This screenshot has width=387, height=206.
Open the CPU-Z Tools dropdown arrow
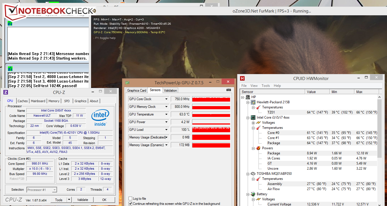click(x=69, y=200)
